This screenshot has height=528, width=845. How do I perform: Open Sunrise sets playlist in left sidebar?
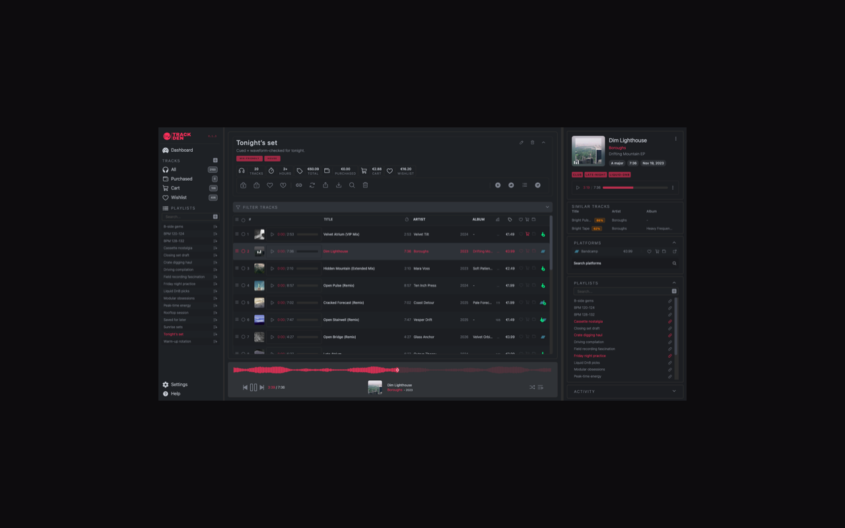(x=190, y=327)
